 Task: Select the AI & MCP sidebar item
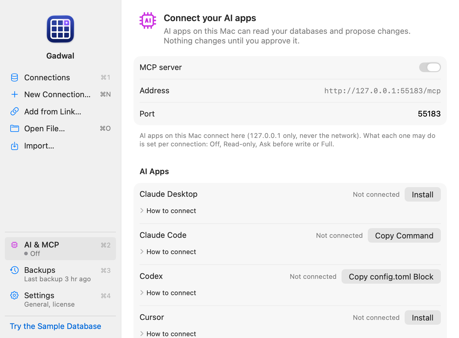click(60, 249)
